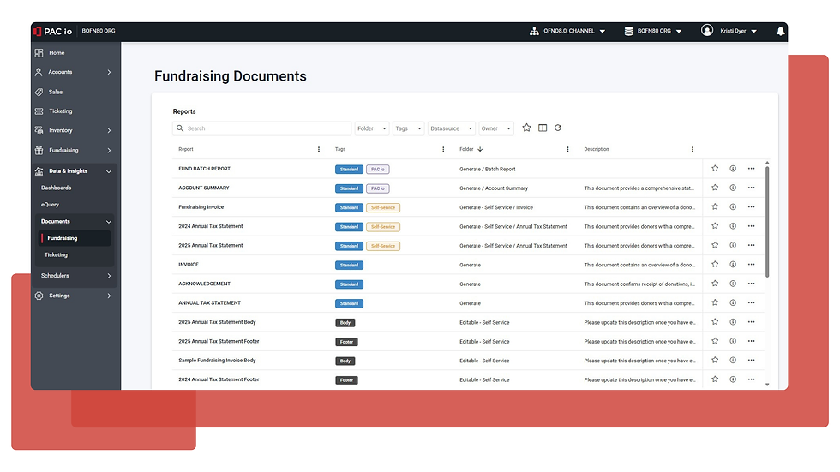Open more actions for FUND BATCH REPORT
This screenshot has height=472, width=840.
(x=751, y=169)
